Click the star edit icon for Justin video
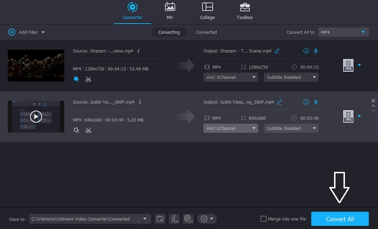This screenshot has height=229, width=378. pos(76,130)
